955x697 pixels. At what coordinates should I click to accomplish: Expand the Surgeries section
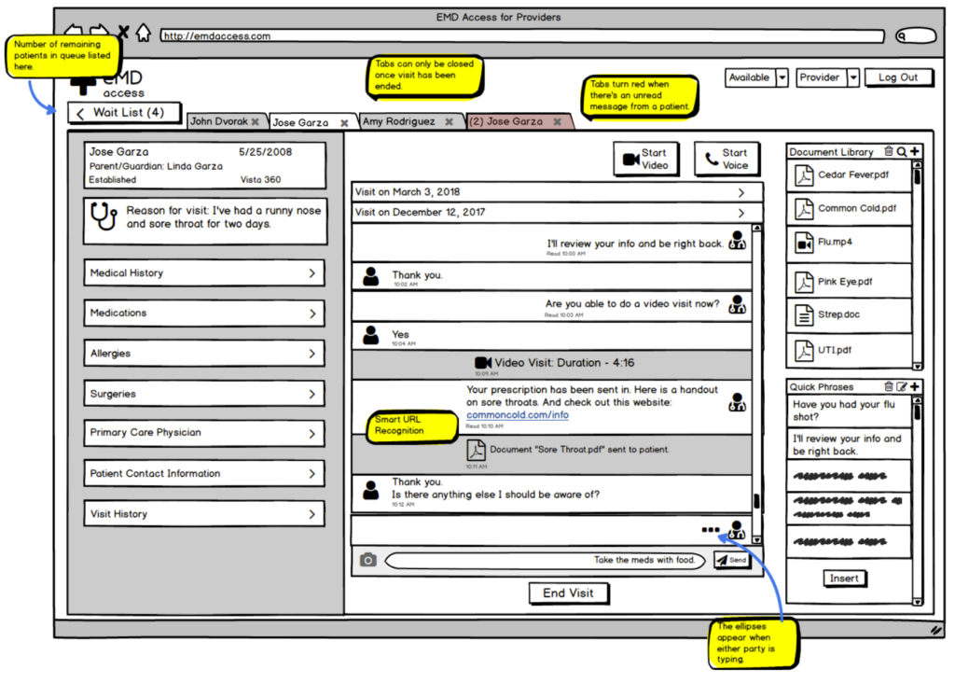tap(204, 394)
